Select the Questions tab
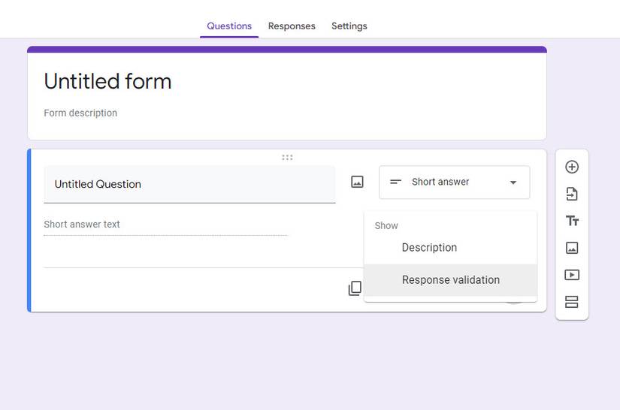Screen dimensions: 620x410 (x=229, y=26)
